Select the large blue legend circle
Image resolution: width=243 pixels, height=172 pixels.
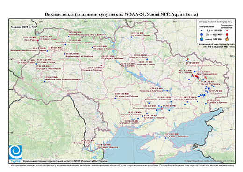pyautogui.click(x=201, y=35)
